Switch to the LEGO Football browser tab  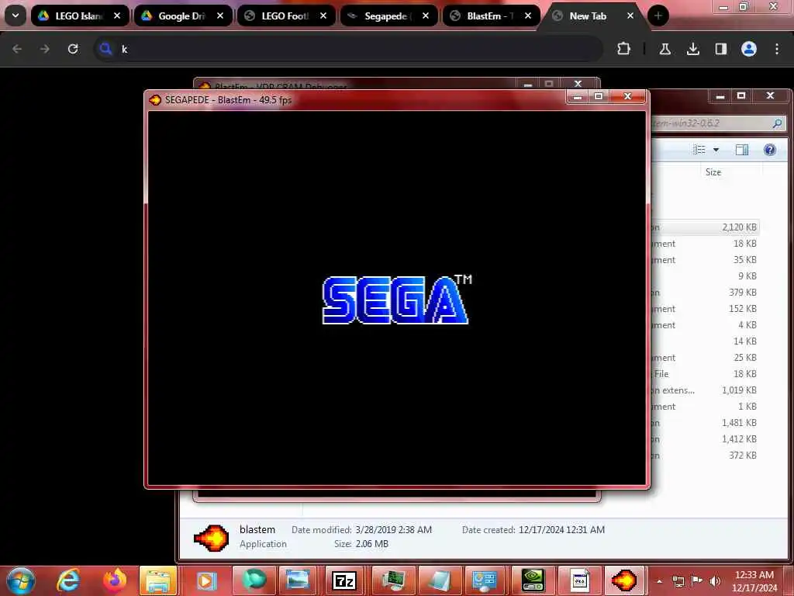285,16
